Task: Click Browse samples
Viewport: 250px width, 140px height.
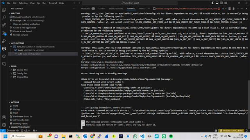Action: [x=21, y=35]
